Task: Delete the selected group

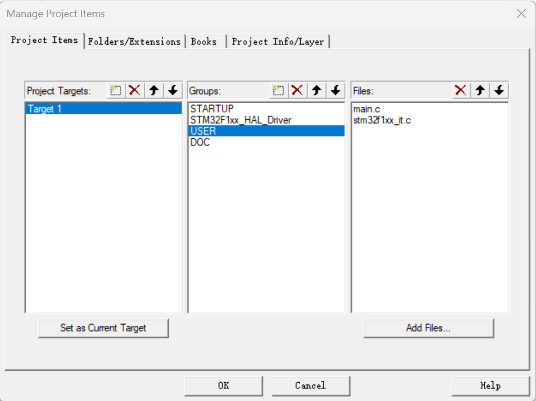Action: point(297,91)
